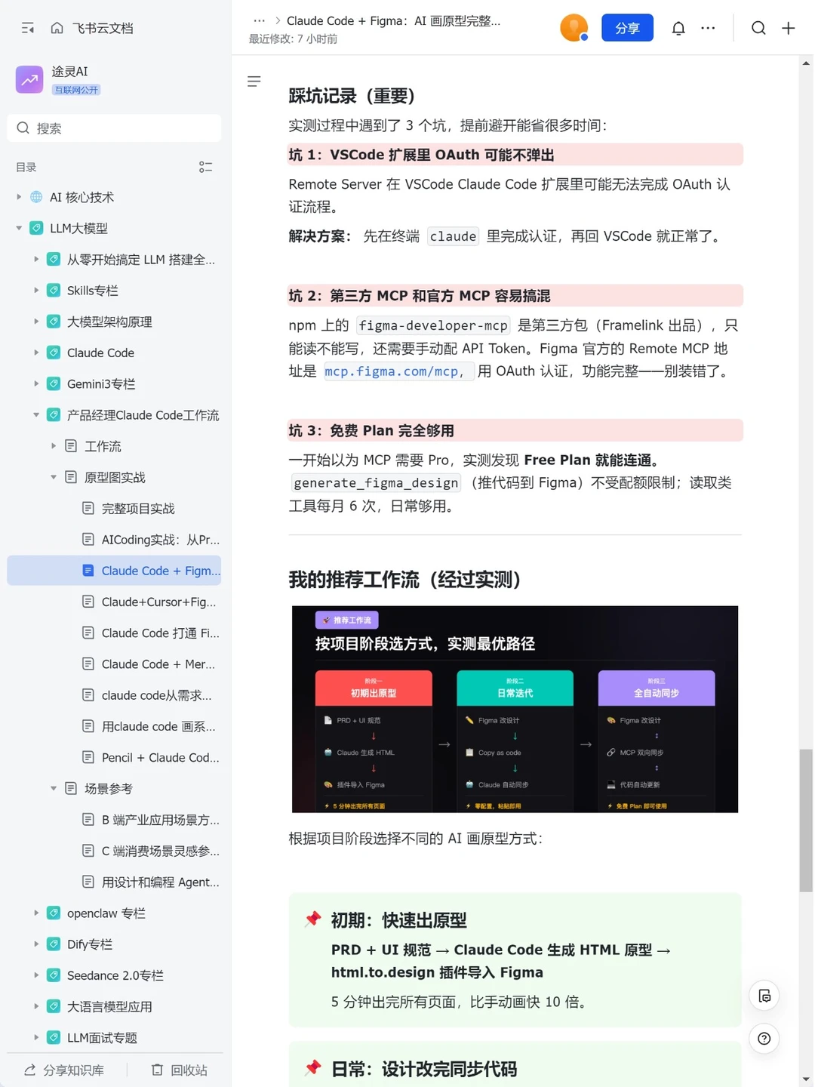Screen dimensions: 815x1087
Task: Click the vertical scrollbar thumb
Action: (x=806, y=821)
